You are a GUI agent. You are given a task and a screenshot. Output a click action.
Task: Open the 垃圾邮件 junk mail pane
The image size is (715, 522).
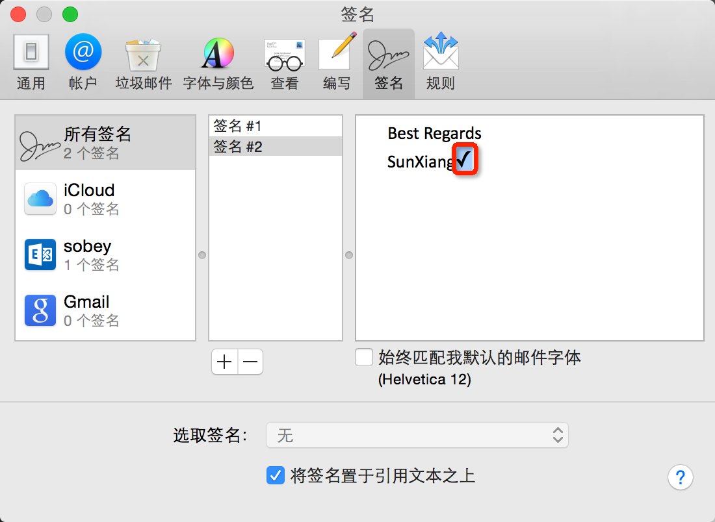click(x=143, y=64)
